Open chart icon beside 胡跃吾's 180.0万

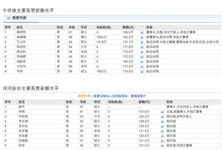point(142,61)
